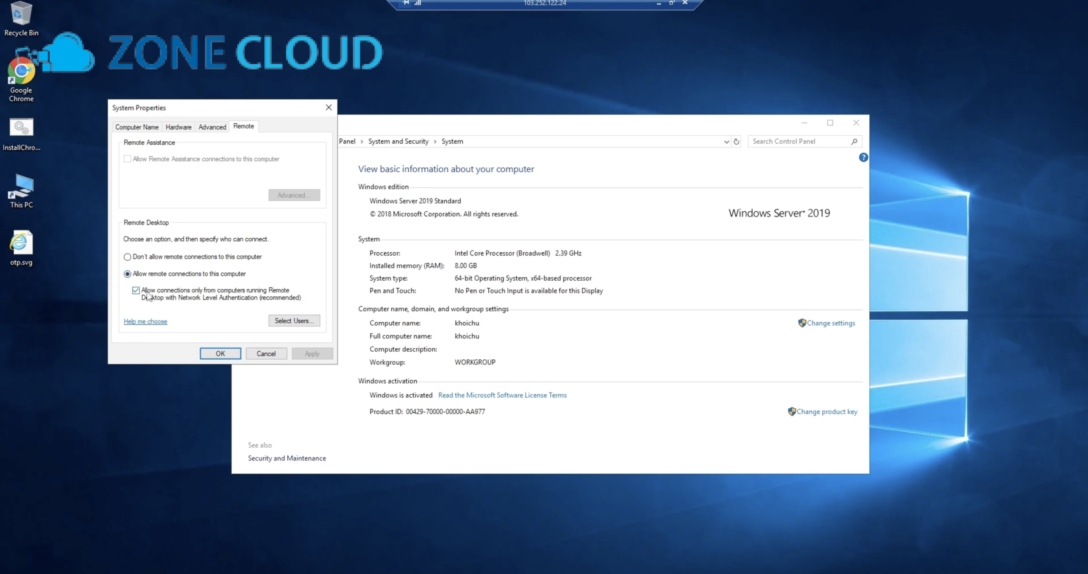
Task: Open address bar history dropdown
Action: 726,142
